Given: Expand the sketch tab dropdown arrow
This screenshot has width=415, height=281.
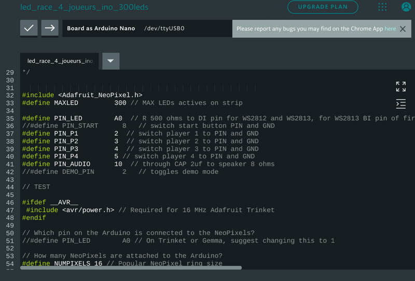Looking at the screenshot, I should click(x=110, y=61).
